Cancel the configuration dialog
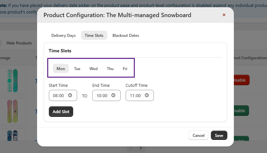Image resolution: width=267 pixels, height=153 pixels. (x=198, y=135)
